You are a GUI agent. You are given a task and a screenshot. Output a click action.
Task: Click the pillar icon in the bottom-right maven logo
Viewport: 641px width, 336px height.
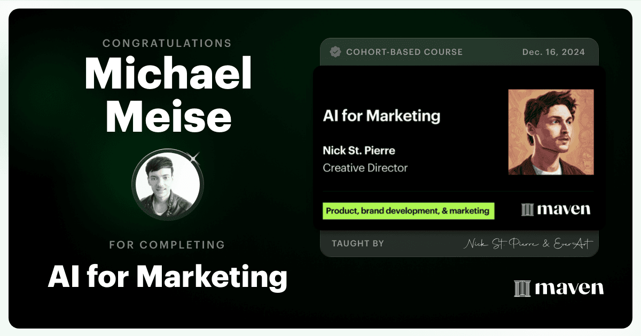coord(522,289)
